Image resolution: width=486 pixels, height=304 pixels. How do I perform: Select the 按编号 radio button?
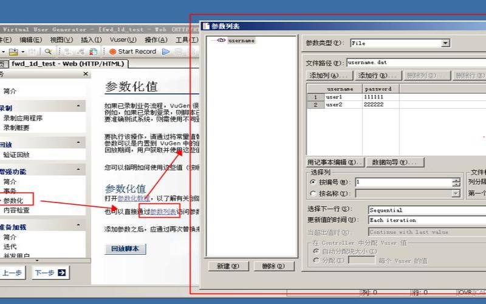pyautogui.click(x=313, y=182)
